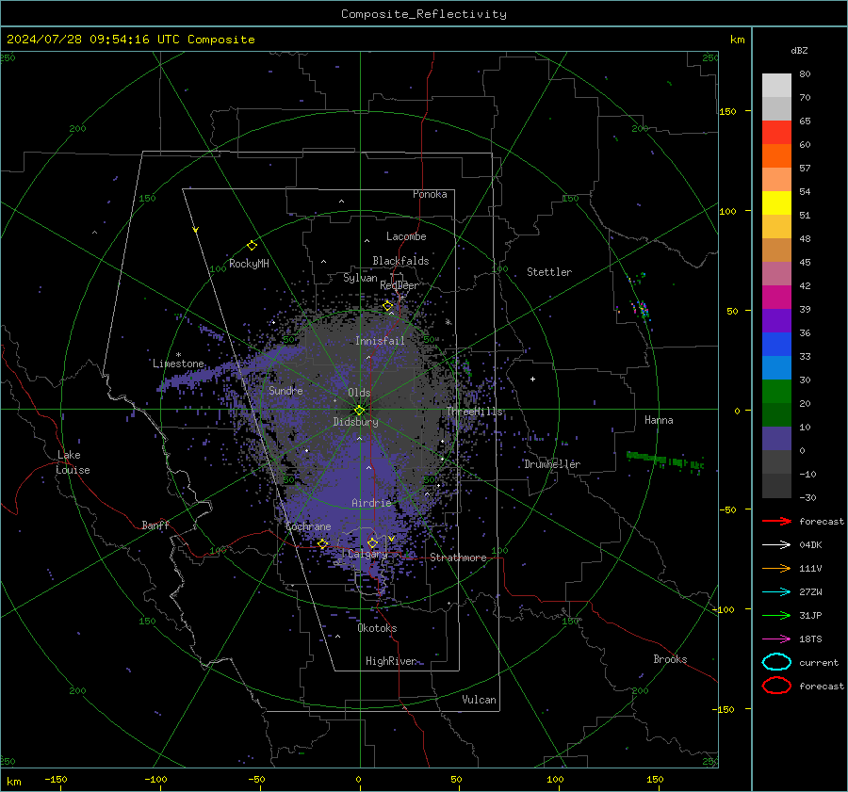Click the white 04DK arrow icon
Image resolution: width=848 pixels, height=792 pixels.
click(776, 545)
